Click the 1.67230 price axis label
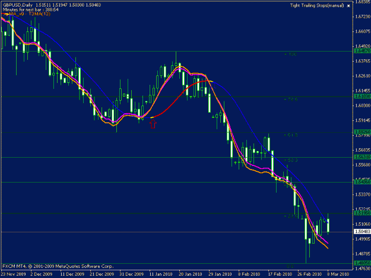The width and height of the screenshot is (371, 278). (x=362, y=17)
